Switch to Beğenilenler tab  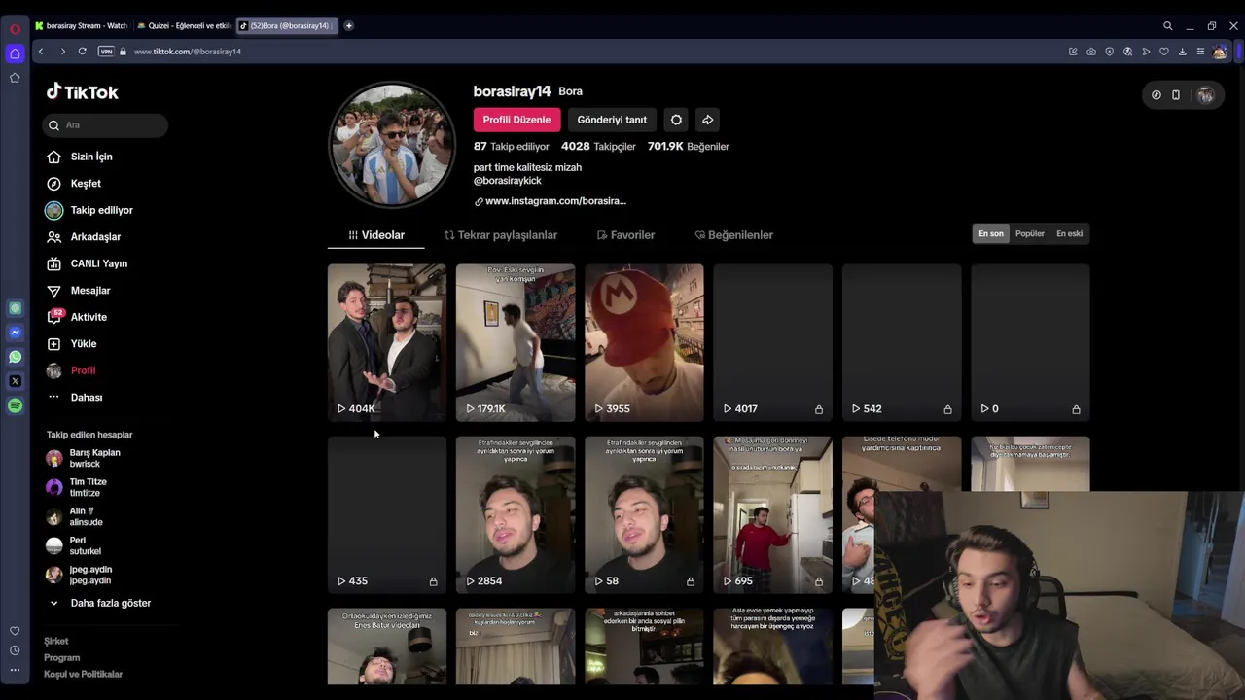tap(734, 235)
